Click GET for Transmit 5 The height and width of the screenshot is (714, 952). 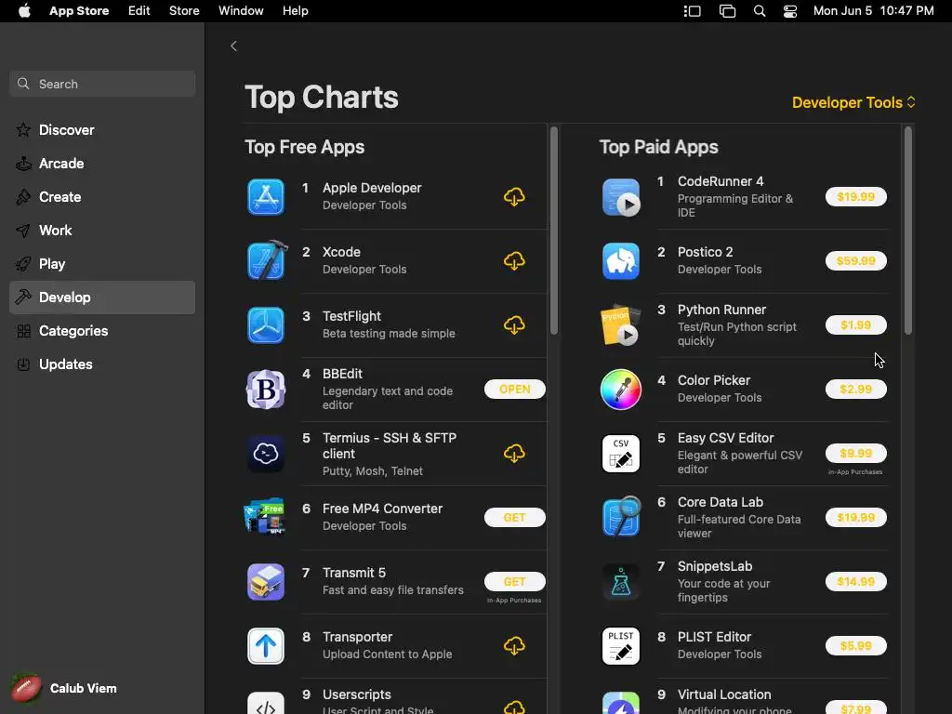(x=515, y=582)
